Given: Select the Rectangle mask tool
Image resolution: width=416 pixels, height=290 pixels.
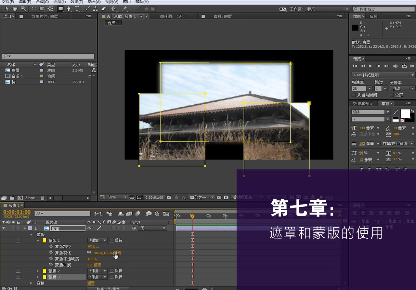Looking at the screenshot, I should tap(61, 9).
